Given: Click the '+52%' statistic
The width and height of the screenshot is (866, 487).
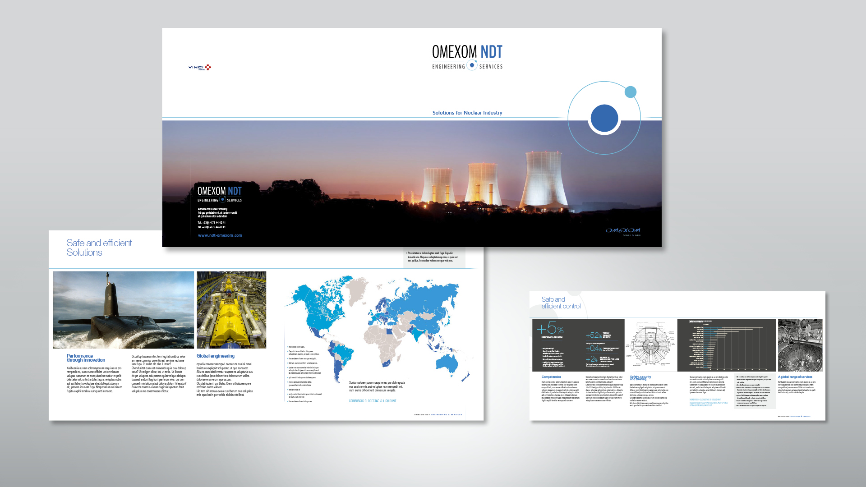Looking at the screenshot, I should tap(594, 335).
